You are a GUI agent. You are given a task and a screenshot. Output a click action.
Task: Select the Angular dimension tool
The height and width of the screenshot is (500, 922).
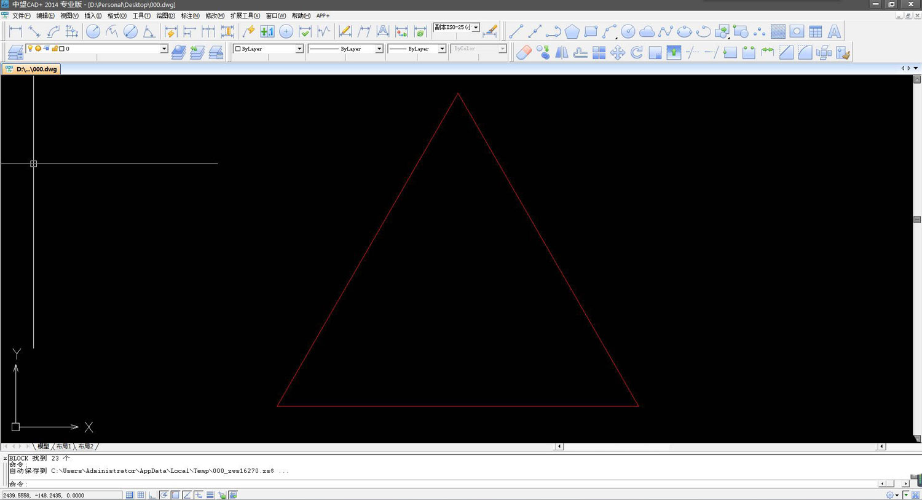point(149,31)
